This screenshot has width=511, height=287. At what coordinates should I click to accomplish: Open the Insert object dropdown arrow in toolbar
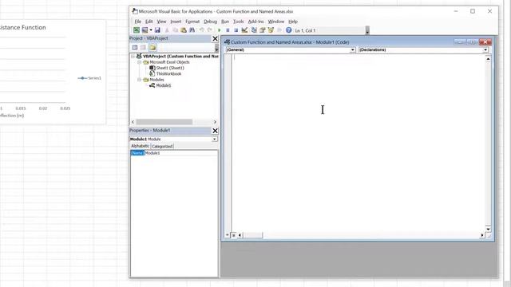coord(151,30)
